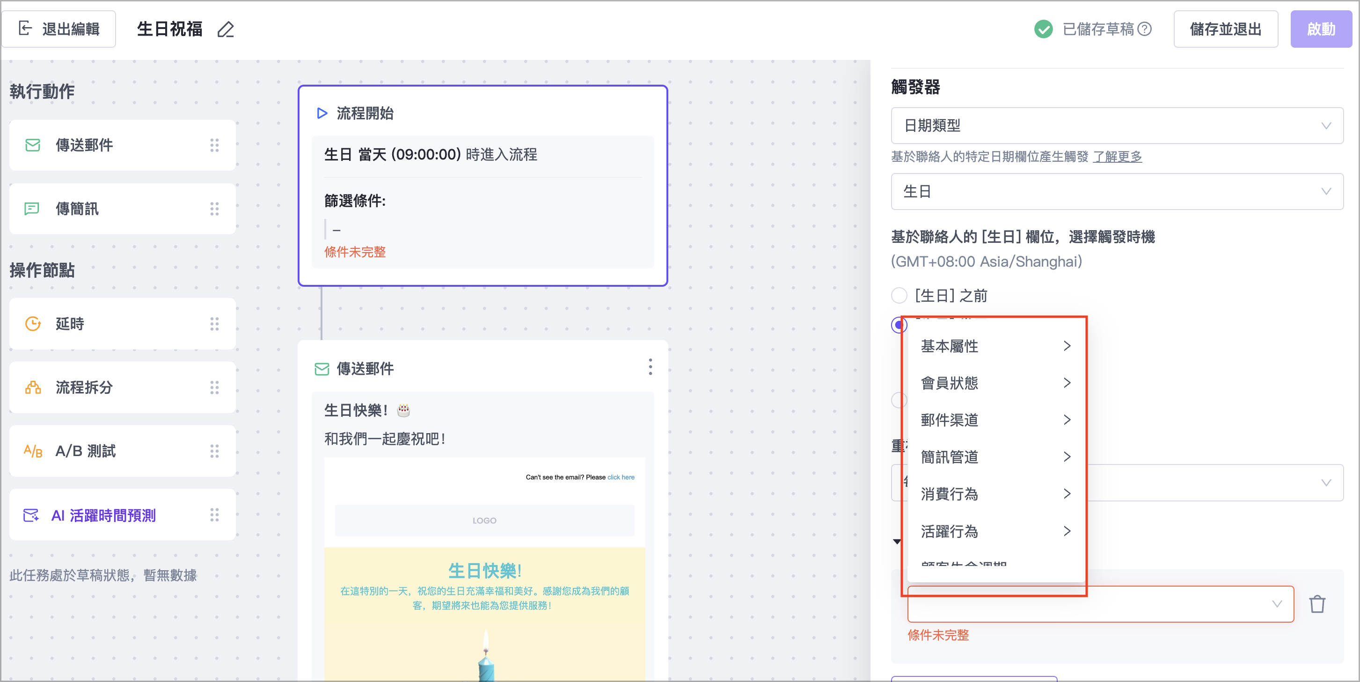This screenshot has height=682, width=1360.
Task: Click the selected blue radio button
Action: pyautogui.click(x=897, y=325)
